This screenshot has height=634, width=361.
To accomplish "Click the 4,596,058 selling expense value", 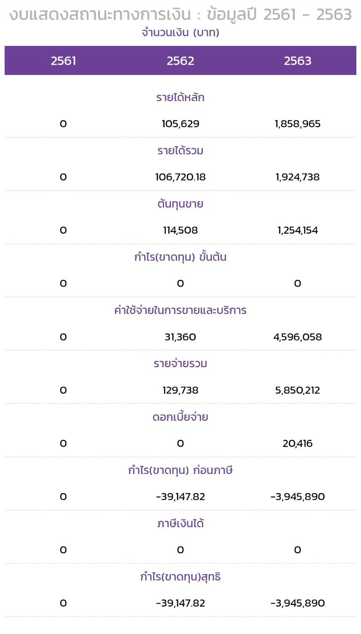I will (297, 337).
